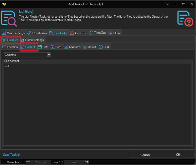Open the Variables panel button
Image resolution: width=196 pixels, height=165 pixels.
pos(13,162)
